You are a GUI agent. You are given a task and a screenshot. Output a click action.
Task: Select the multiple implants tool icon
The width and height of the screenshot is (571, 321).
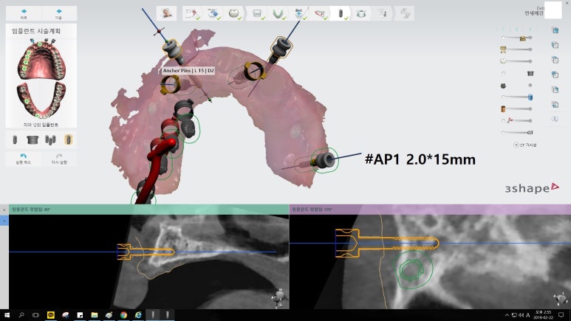coord(49,139)
